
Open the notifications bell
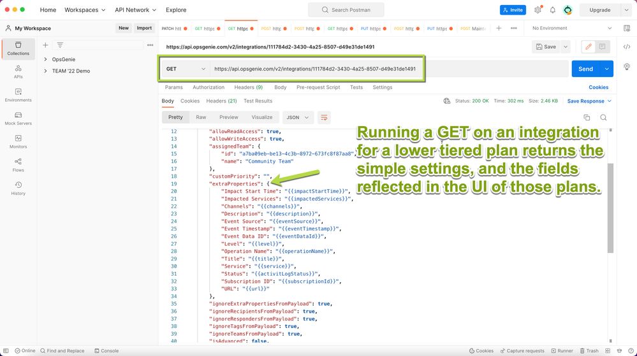[552, 10]
